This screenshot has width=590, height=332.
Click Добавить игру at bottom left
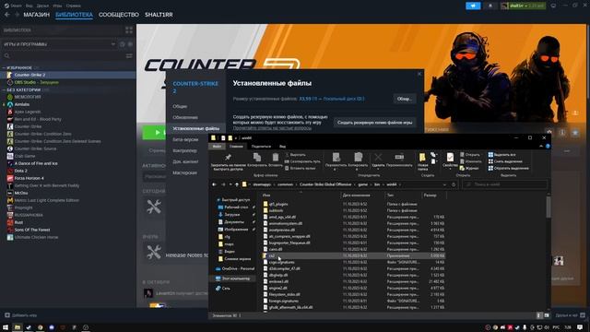click(20, 315)
